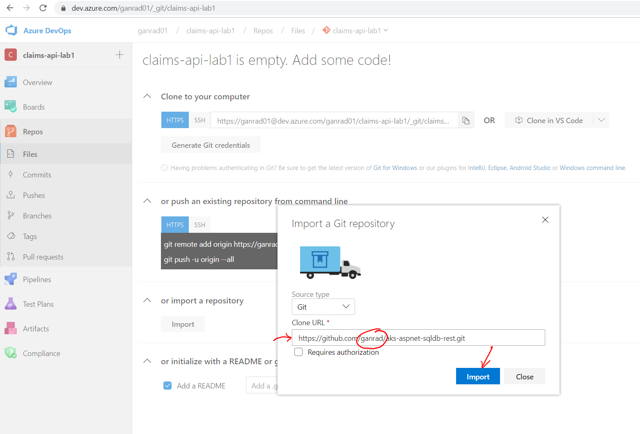Click ganrad01 breadcrumb link
The height and width of the screenshot is (434, 640).
(x=153, y=31)
